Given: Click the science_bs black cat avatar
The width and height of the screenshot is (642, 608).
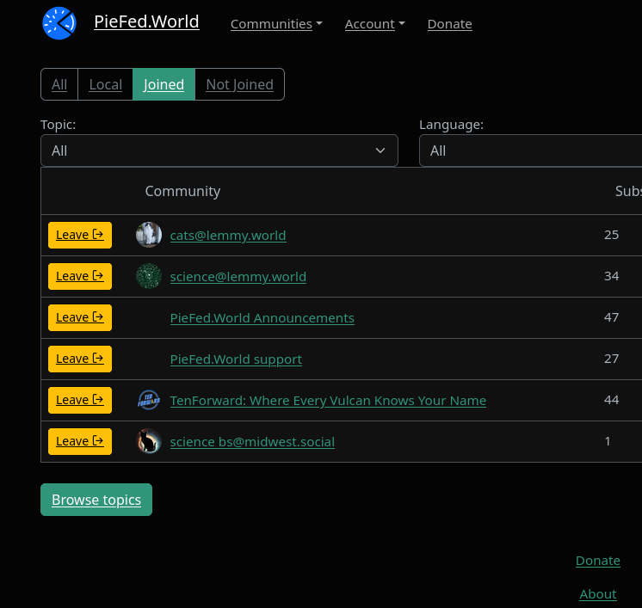Looking at the screenshot, I should click(x=149, y=441).
